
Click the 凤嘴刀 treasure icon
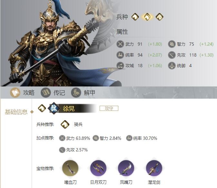pos(126,168)
